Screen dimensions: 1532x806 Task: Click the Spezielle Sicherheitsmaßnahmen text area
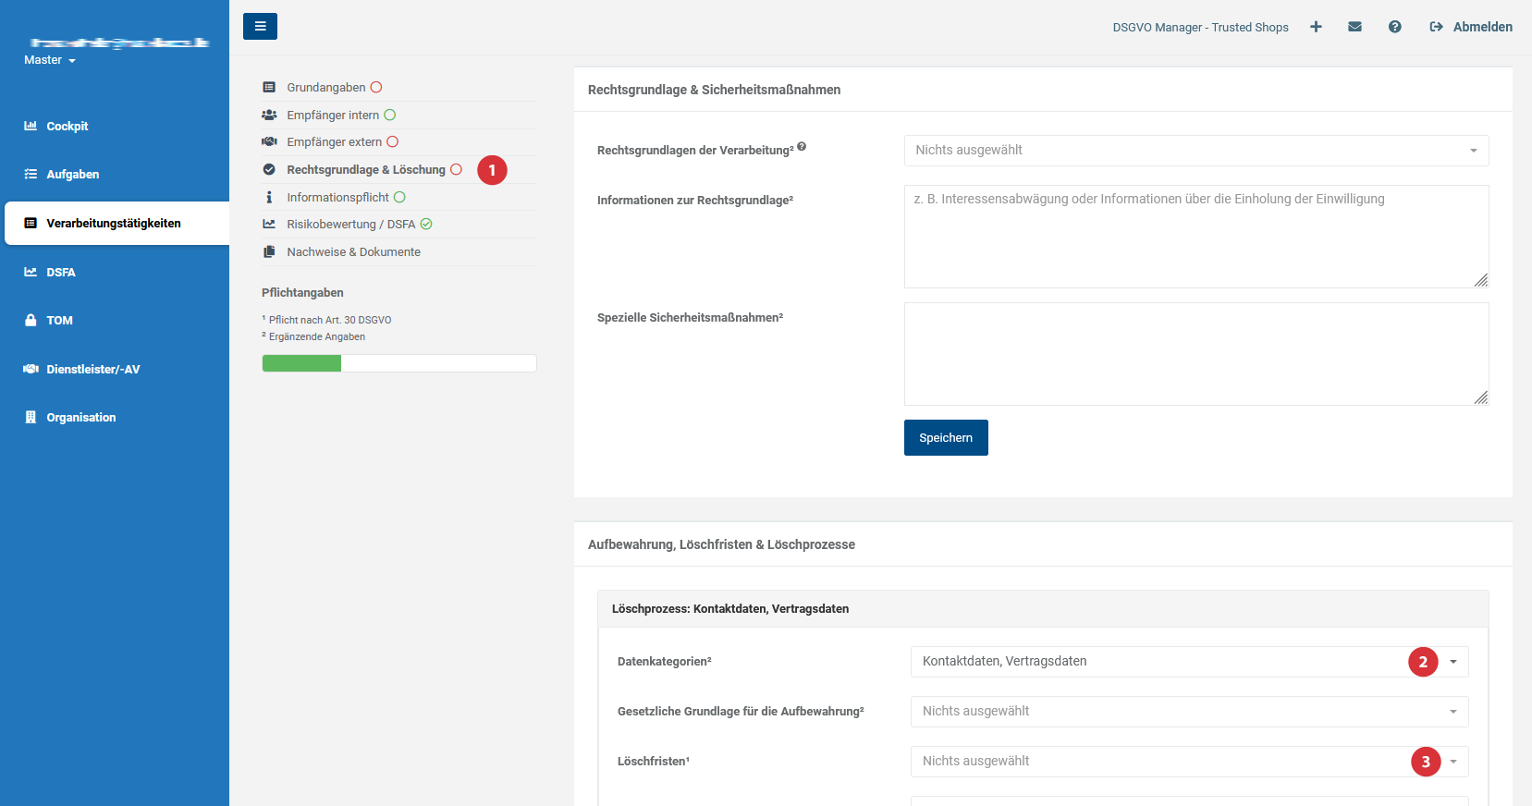tap(1196, 354)
